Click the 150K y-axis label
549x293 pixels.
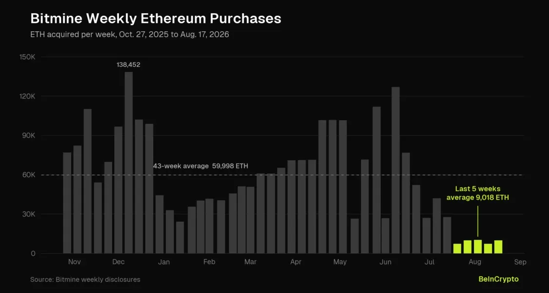click(28, 57)
